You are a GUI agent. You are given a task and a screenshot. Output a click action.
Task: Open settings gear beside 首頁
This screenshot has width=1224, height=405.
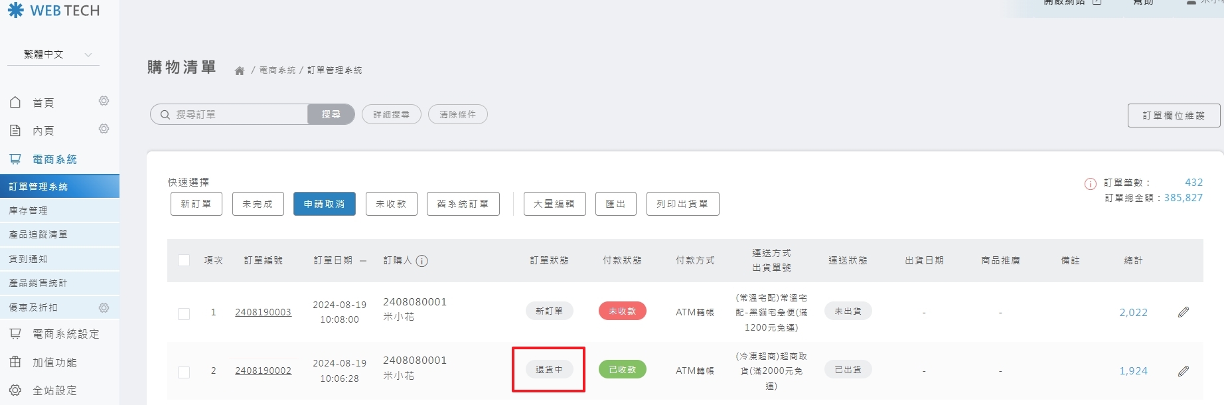click(104, 101)
